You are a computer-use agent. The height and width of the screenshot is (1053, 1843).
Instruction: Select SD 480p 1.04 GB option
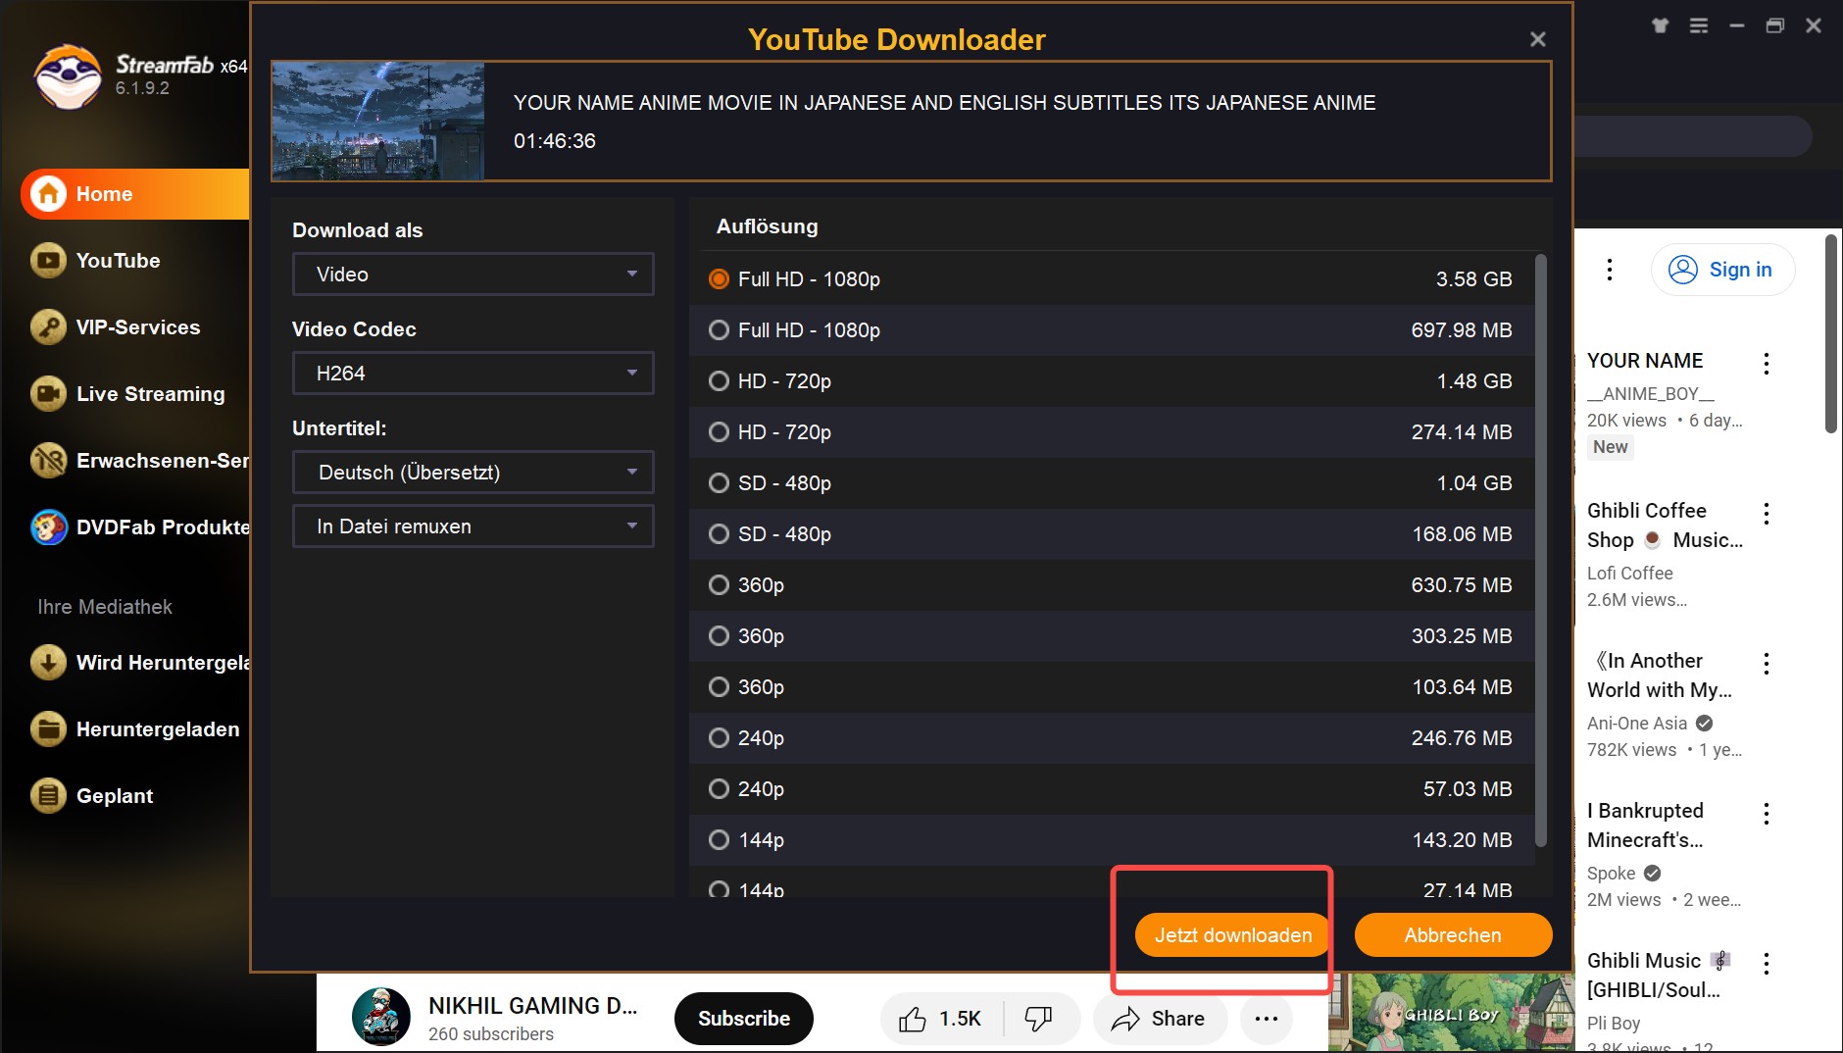coord(1112,483)
